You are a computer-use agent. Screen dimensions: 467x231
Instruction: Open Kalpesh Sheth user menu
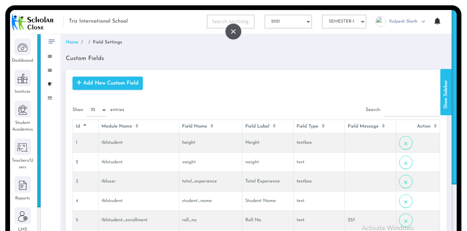tap(403, 21)
